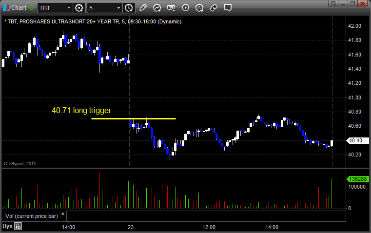
Task: Select the pencil drawing tool
Action: 143,8
